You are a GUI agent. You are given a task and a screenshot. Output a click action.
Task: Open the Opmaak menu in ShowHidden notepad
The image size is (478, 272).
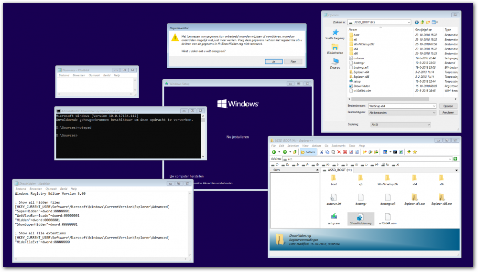click(x=51, y=189)
